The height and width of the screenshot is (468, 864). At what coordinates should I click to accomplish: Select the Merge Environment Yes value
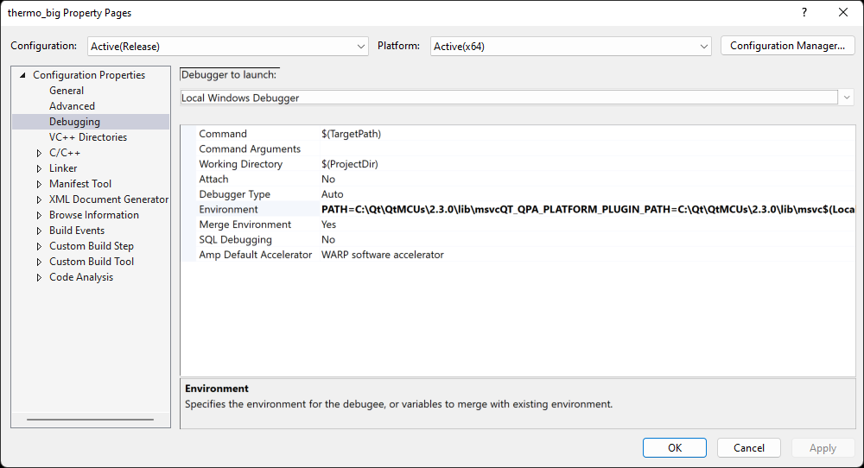click(329, 225)
